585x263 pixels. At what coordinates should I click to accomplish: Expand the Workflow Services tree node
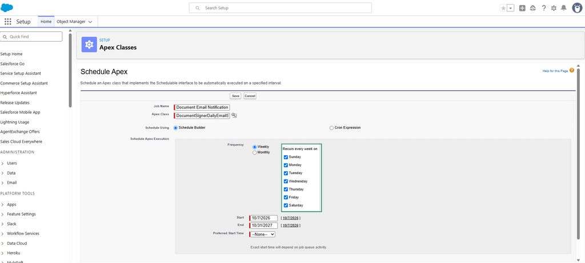(x=3, y=234)
